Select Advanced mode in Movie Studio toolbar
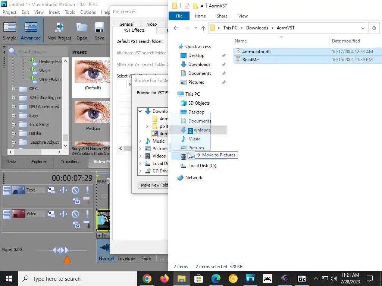 click(x=31, y=31)
